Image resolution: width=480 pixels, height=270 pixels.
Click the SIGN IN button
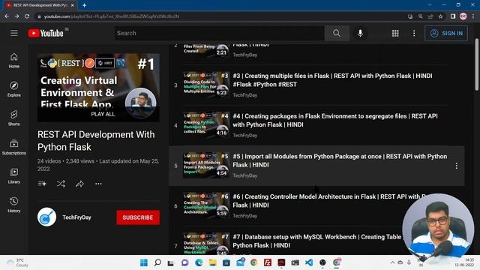(x=446, y=33)
